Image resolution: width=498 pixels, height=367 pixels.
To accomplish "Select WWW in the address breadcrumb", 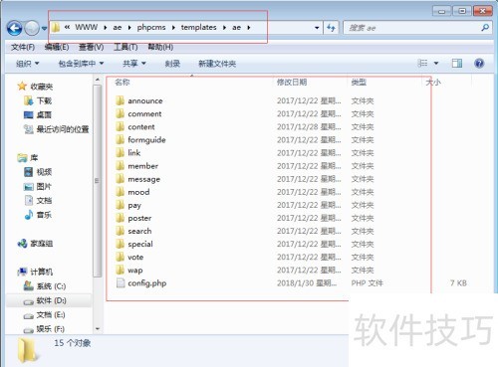I will pyautogui.click(x=87, y=27).
